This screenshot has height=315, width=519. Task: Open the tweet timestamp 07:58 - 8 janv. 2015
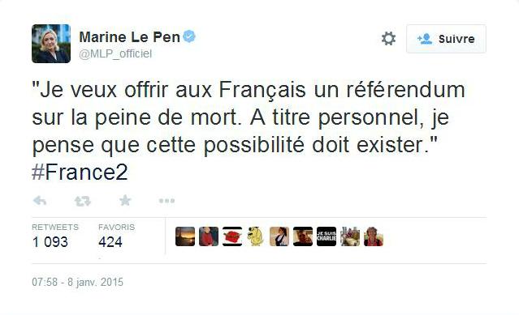(x=77, y=282)
